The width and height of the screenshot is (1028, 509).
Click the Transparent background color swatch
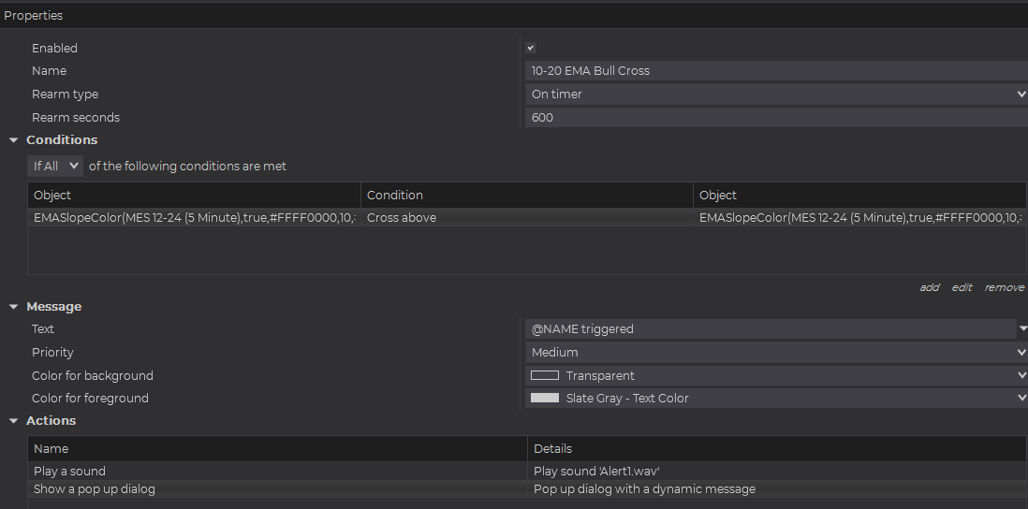click(545, 375)
